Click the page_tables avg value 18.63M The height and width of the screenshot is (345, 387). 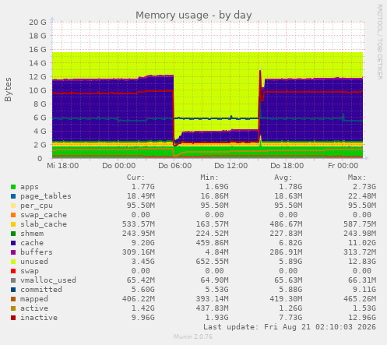(x=288, y=196)
